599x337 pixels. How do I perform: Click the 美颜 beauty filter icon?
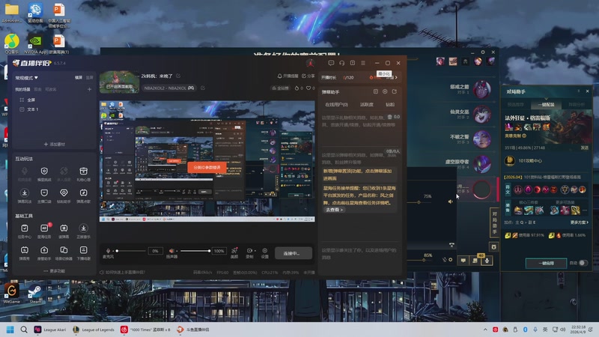point(234,251)
